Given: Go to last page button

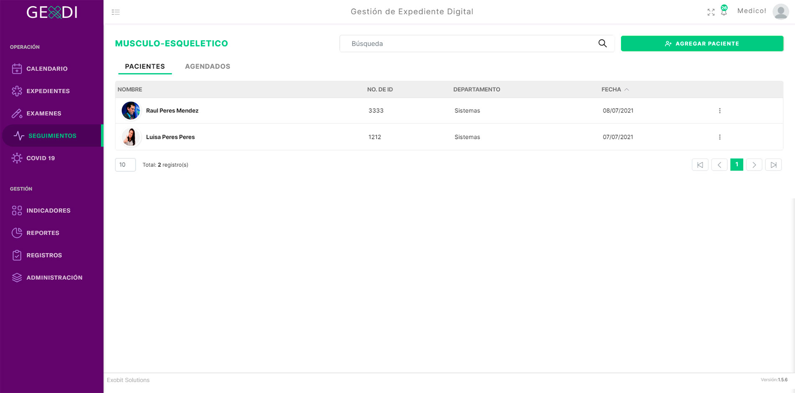Looking at the screenshot, I should tap(773, 165).
